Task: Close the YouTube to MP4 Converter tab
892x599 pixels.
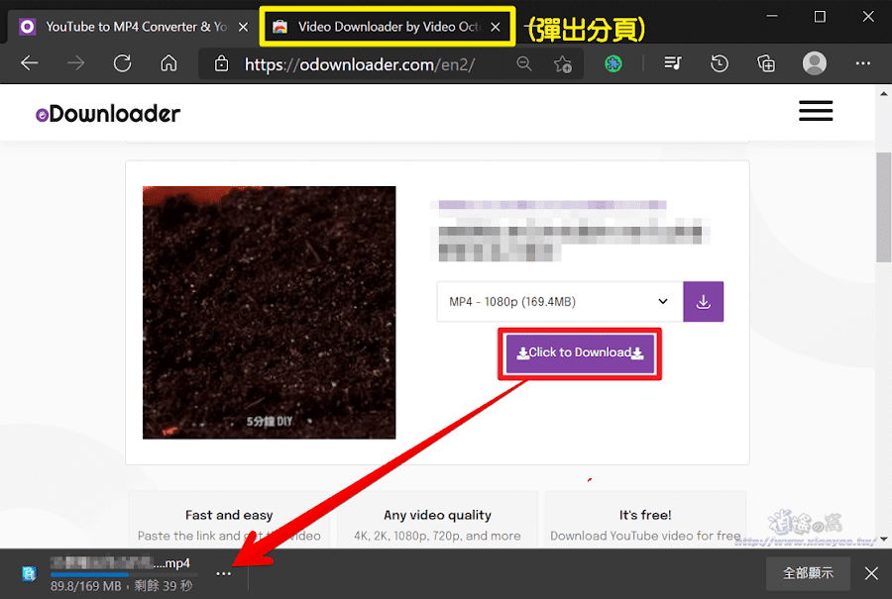Action: [x=243, y=27]
